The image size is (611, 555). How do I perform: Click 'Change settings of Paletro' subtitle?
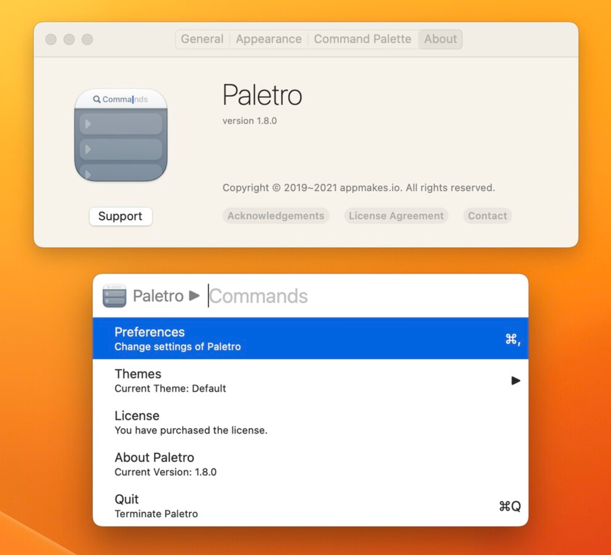click(x=178, y=347)
